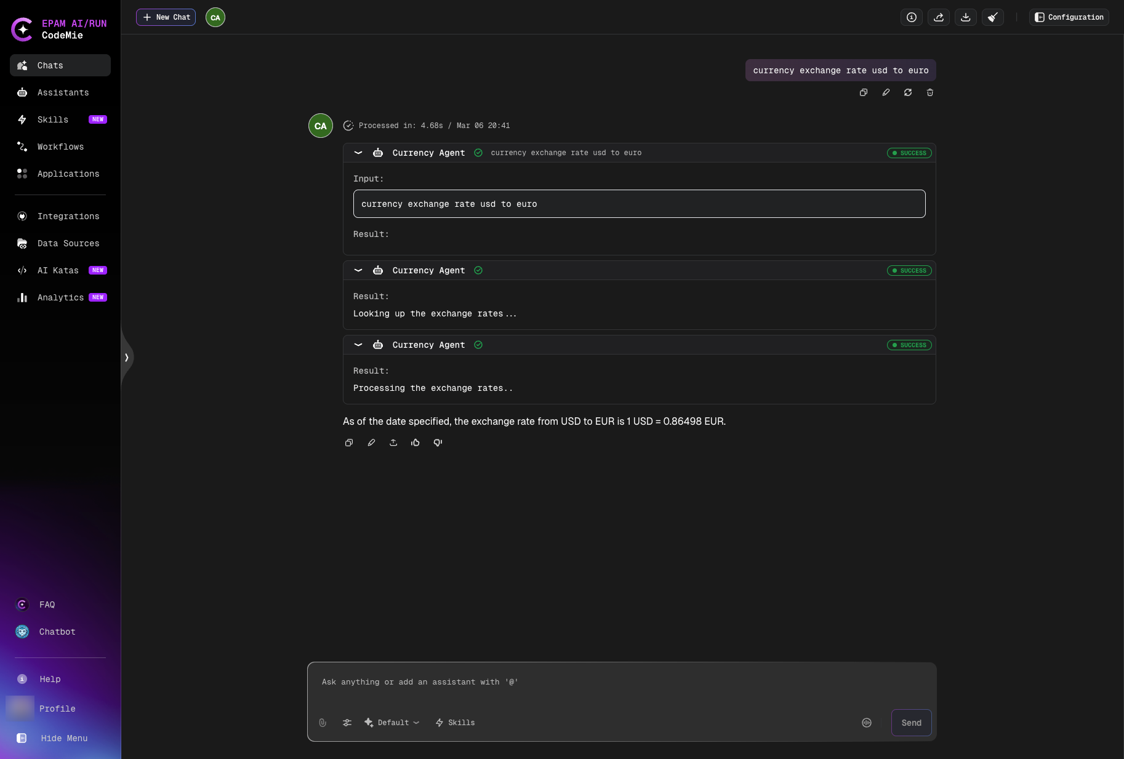Open the Workflows section
The image size is (1124, 759).
(x=60, y=147)
